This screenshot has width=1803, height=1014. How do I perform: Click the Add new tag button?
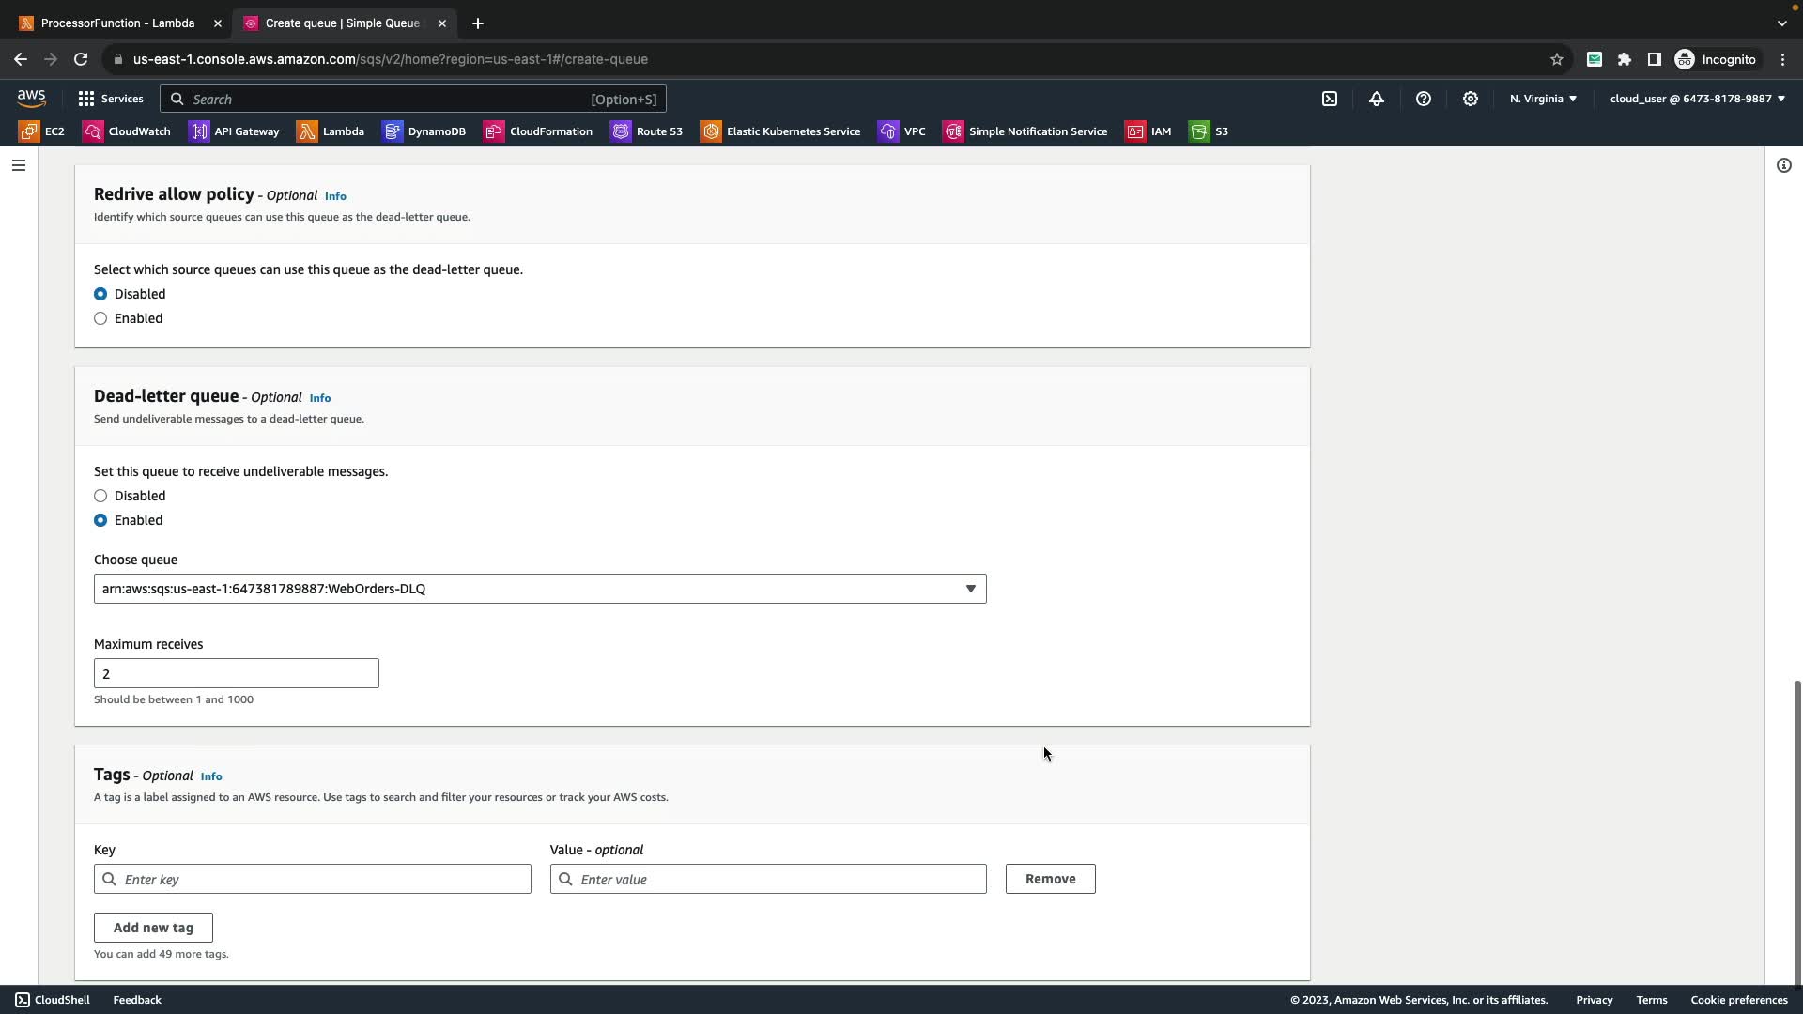coord(153,928)
